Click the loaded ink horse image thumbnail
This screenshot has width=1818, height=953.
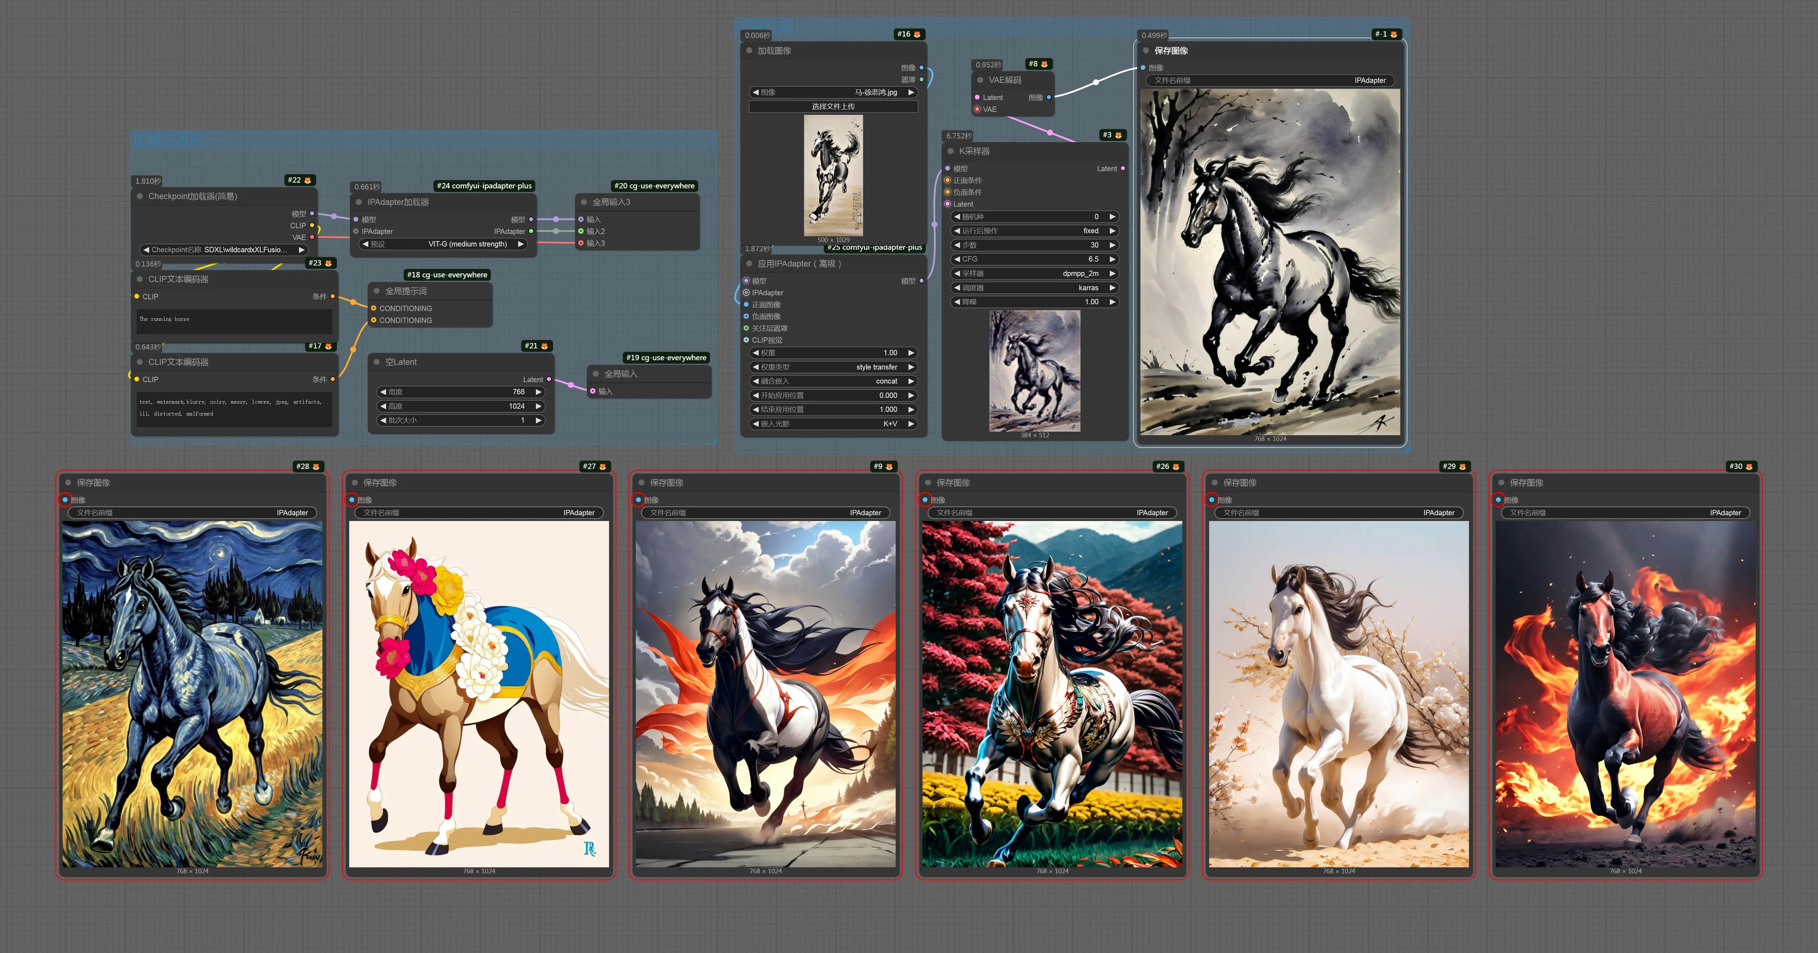pos(833,176)
